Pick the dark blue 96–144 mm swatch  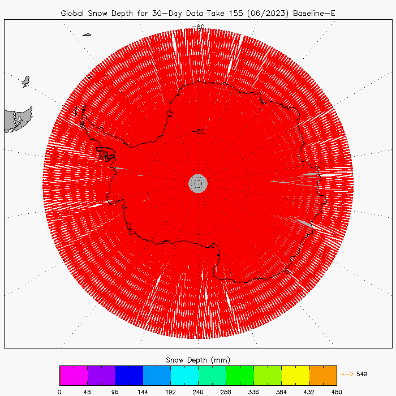(x=129, y=375)
